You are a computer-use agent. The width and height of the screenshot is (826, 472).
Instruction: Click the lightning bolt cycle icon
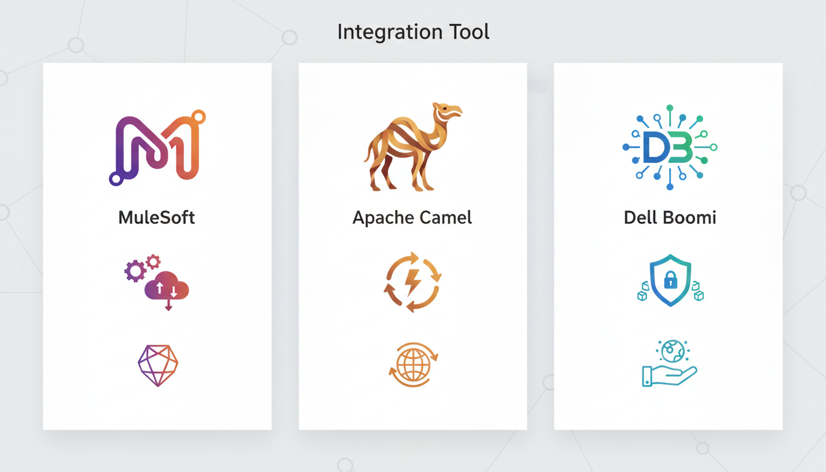[x=412, y=282]
